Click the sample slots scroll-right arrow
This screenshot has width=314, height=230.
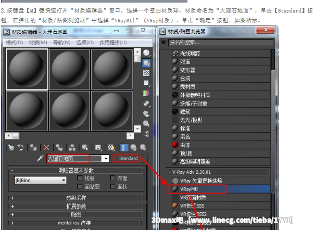tap(130, 136)
